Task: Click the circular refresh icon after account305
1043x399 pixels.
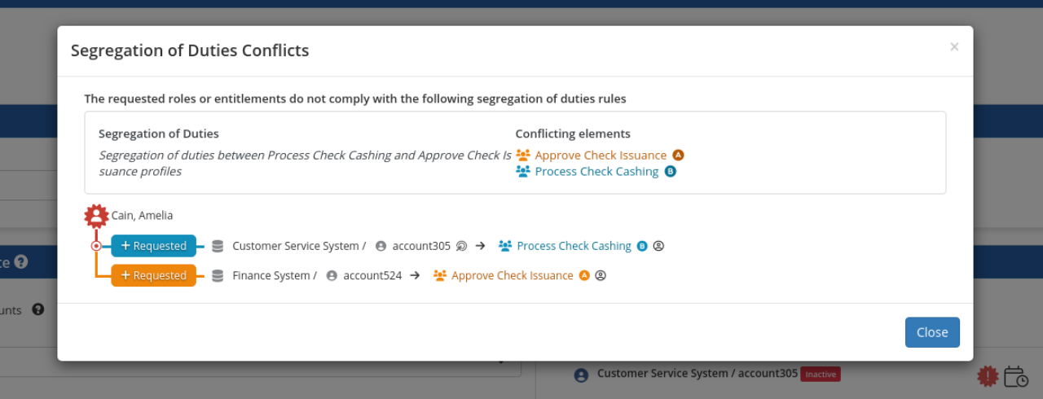Action: (x=461, y=246)
